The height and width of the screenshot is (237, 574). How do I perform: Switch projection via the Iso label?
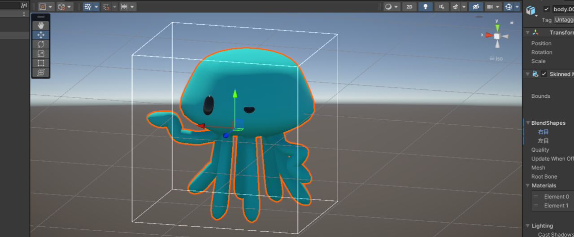496,58
